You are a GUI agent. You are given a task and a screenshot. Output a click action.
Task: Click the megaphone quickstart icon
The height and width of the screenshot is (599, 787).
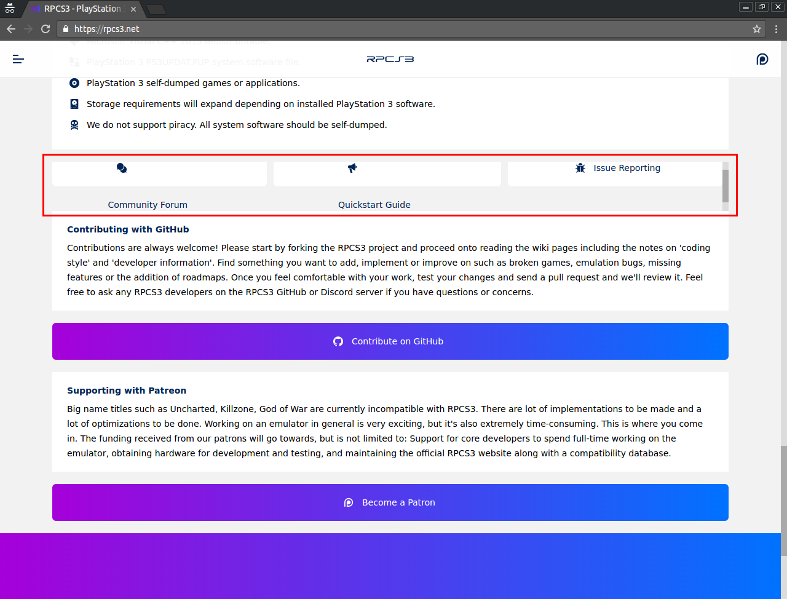(352, 168)
